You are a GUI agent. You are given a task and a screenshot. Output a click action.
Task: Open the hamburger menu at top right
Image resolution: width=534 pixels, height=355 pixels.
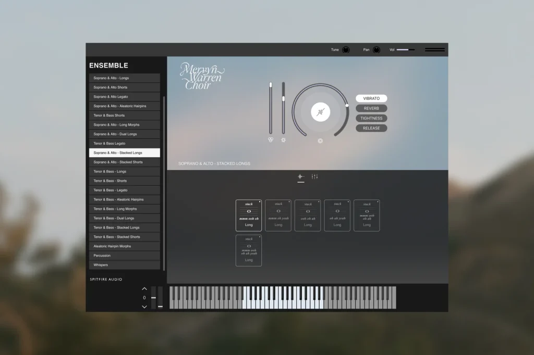[434, 49]
